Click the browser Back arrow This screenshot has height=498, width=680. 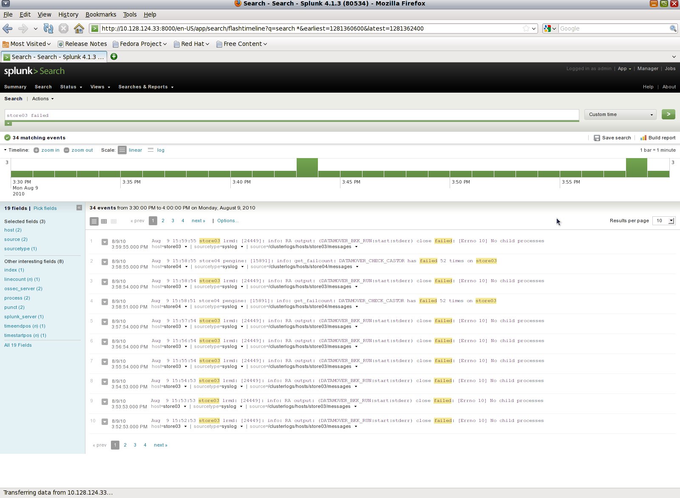7,28
